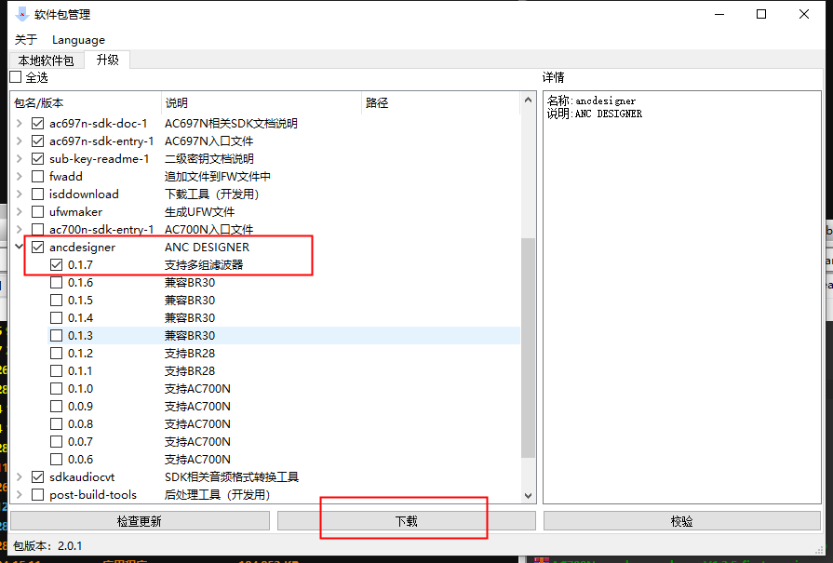This screenshot has width=833, height=563.
Task: Check the ufwmaker package box
Action: tap(38, 211)
